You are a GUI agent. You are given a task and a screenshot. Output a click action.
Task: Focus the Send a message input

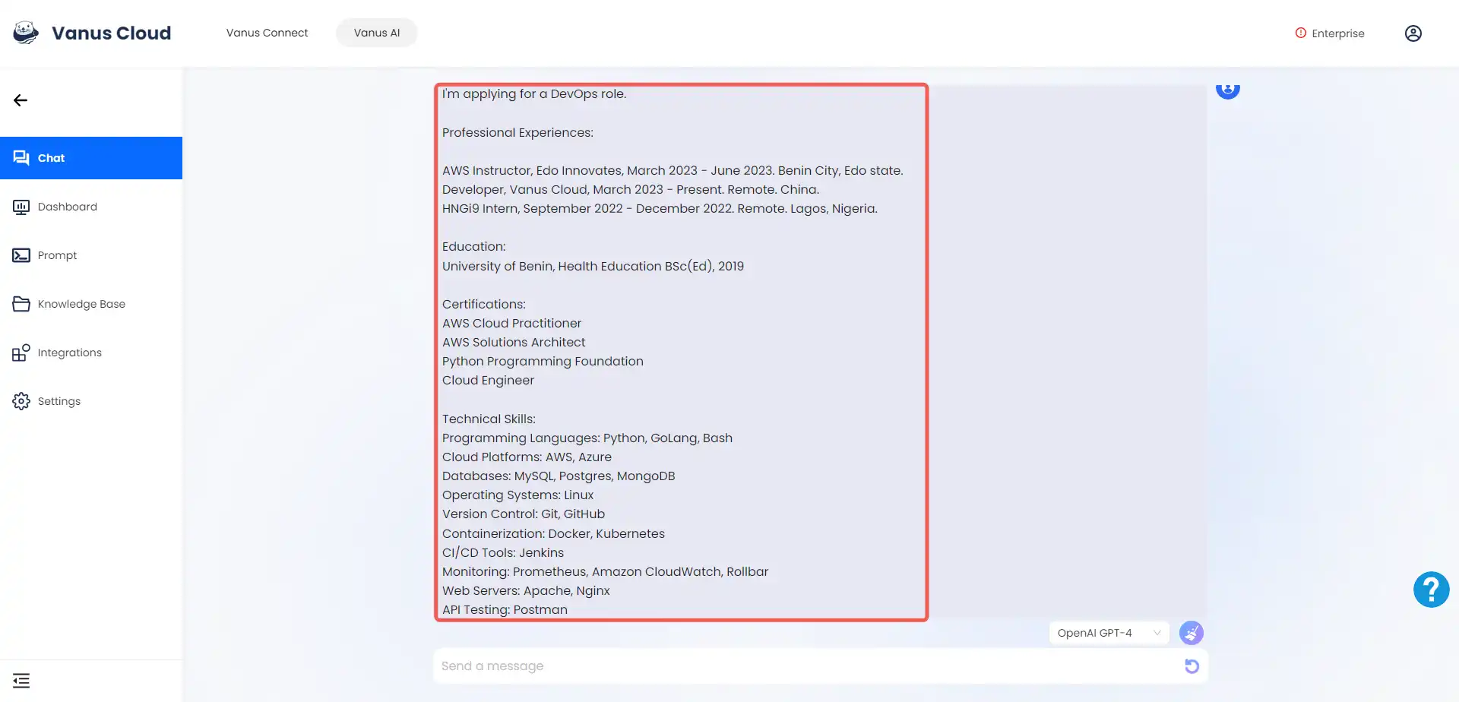coord(805,666)
